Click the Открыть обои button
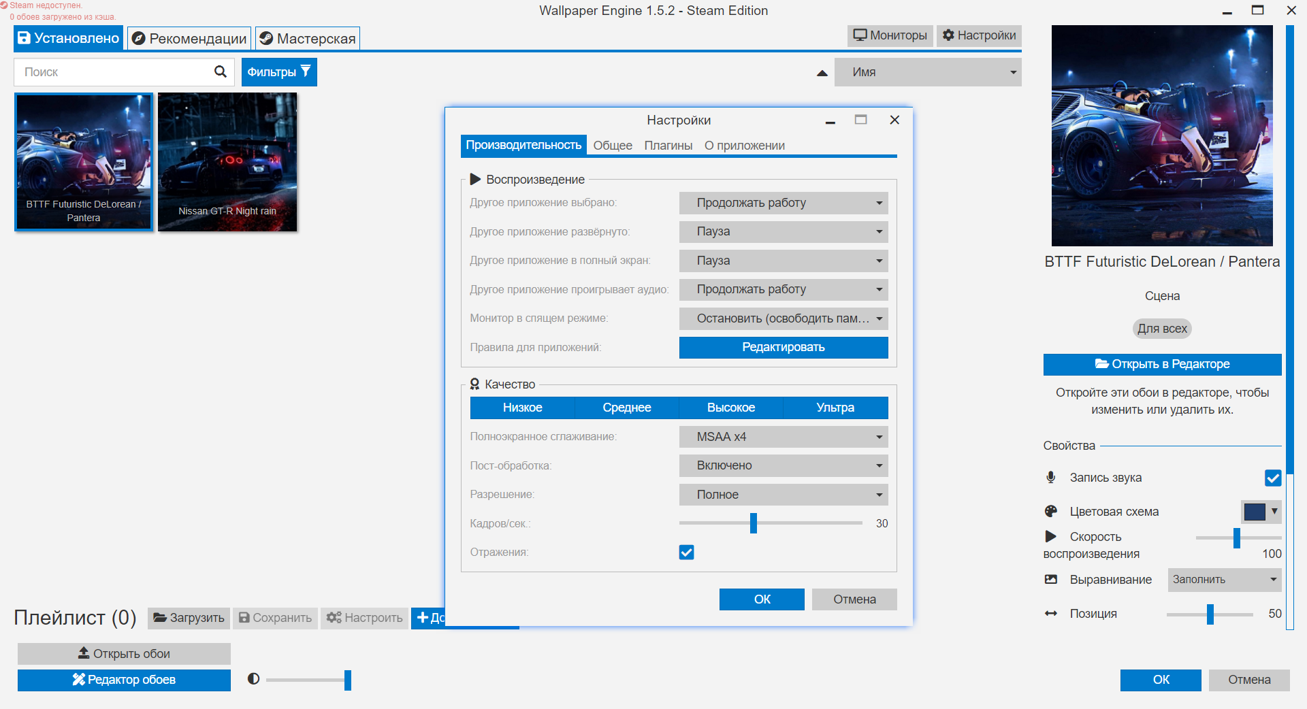The width and height of the screenshot is (1307, 709). 124,654
